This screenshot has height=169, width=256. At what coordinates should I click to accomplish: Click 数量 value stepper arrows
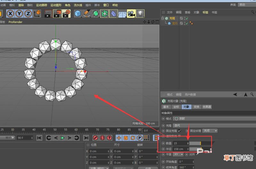188,143
